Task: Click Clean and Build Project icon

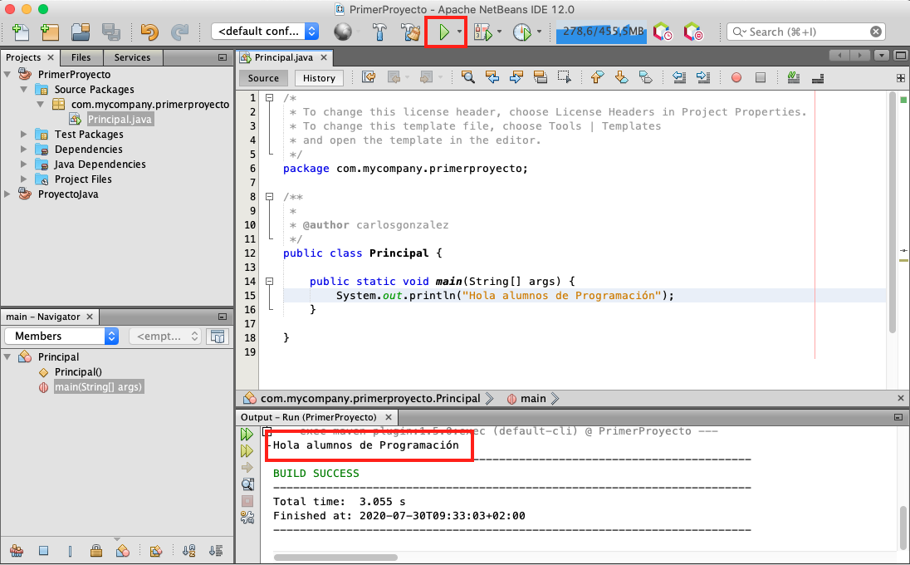Action: pyautogui.click(x=412, y=32)
